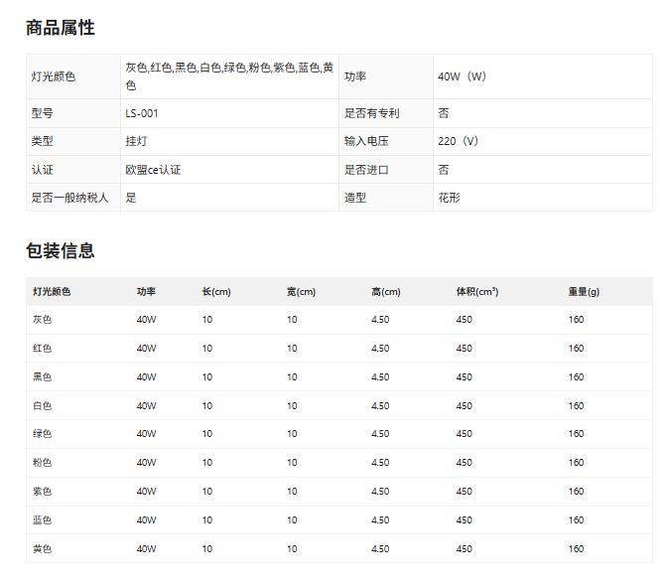Screen dimensions: 664x587
Task: Click the 黄色 row in packaging table
Action: (x=42, y=548)
